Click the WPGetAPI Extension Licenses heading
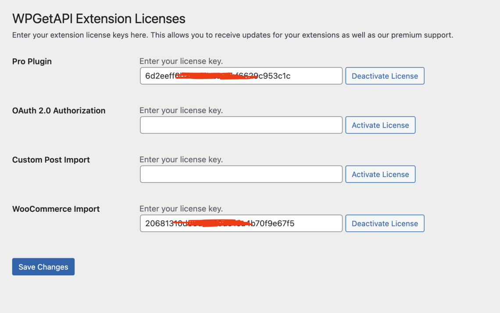 point(99,18)
